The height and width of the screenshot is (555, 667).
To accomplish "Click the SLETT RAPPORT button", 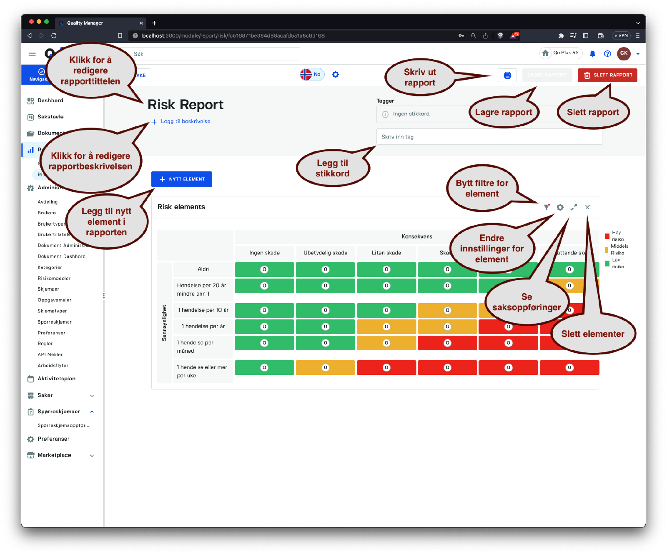I will (x=607, y=75).
